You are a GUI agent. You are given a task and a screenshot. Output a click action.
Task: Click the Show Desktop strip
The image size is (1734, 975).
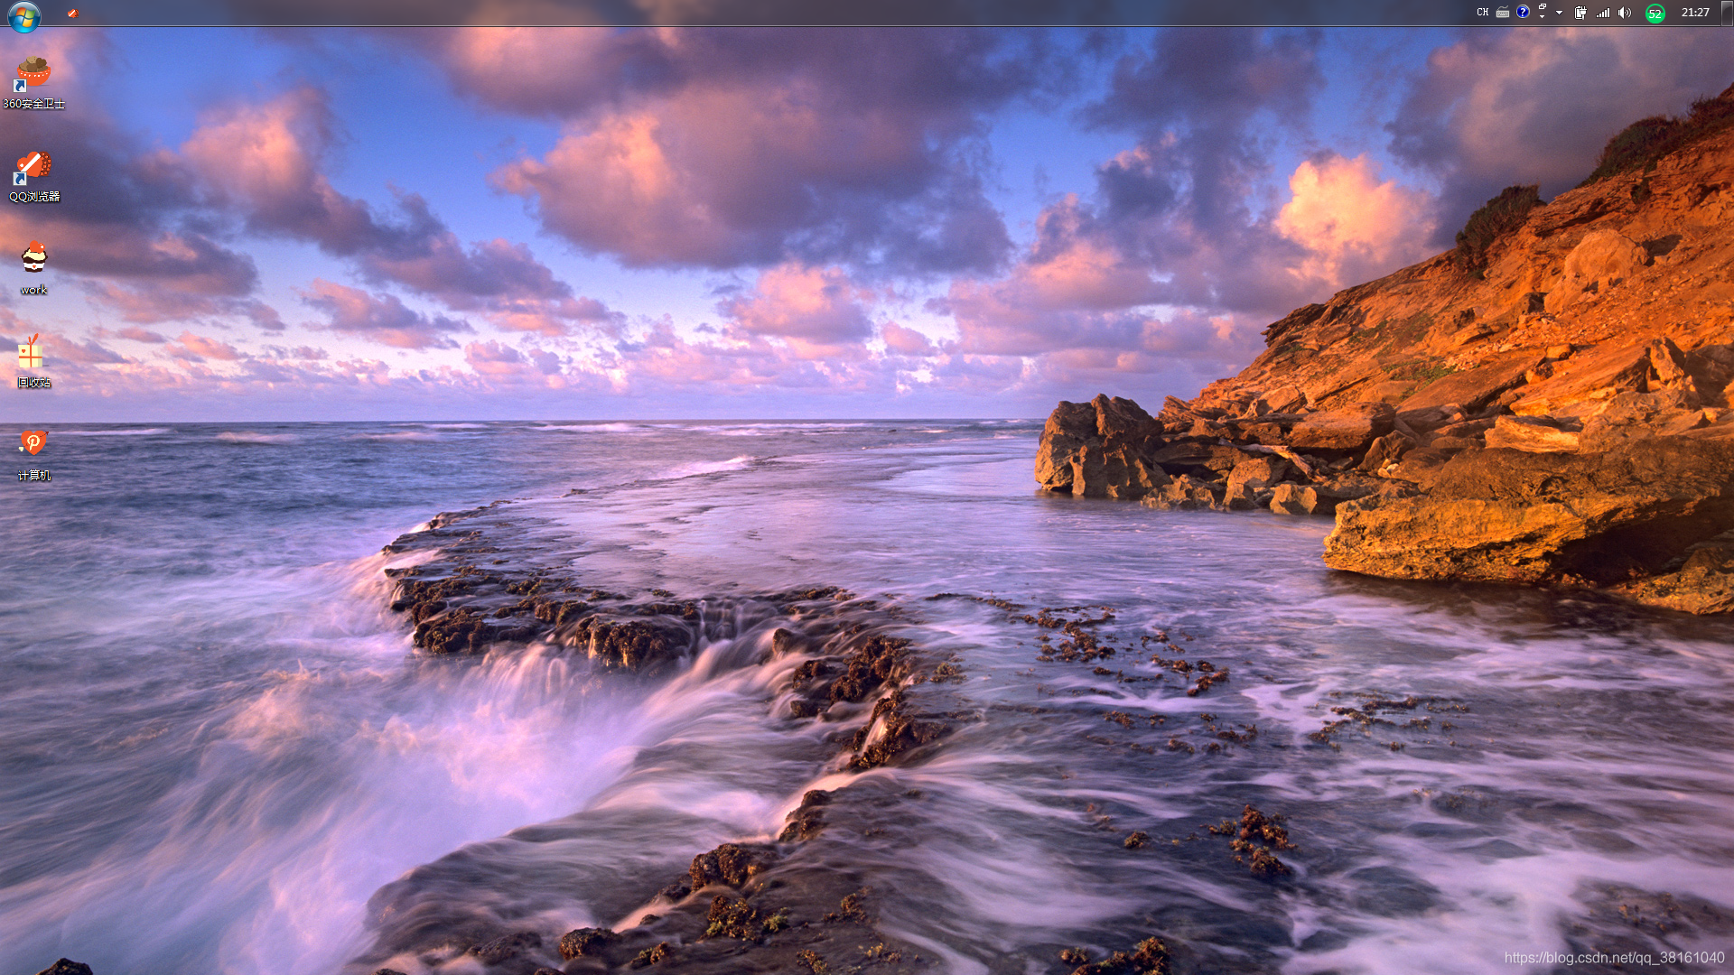coord(1729,13)
